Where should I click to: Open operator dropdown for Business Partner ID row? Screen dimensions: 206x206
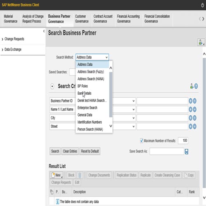point(133,101)
